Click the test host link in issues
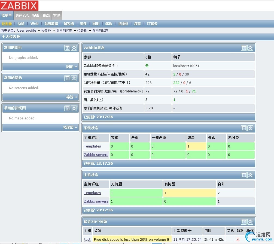The height and width of the screenshot is (244, 274). (x=87, y=239)
